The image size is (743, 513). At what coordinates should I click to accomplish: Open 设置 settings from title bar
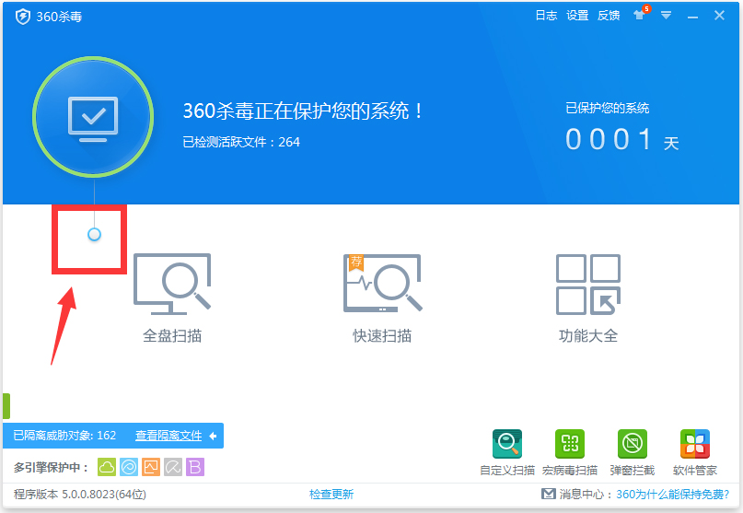click(x=577, y=16)
